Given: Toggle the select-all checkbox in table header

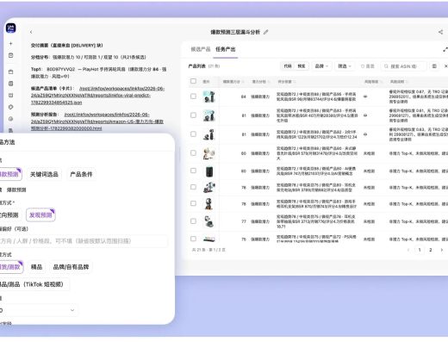Looking at the screenshot, I should [193, 81].
